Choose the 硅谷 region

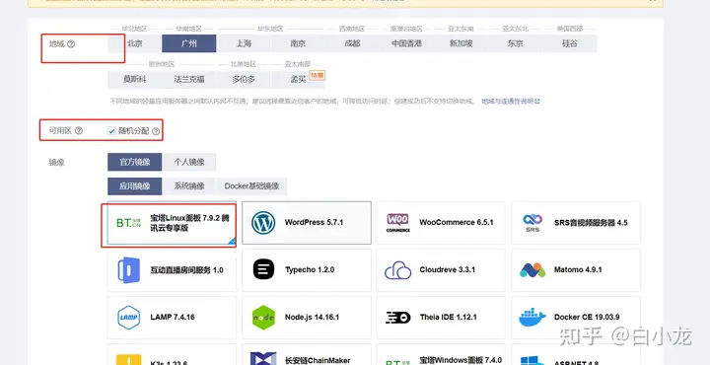570,43
